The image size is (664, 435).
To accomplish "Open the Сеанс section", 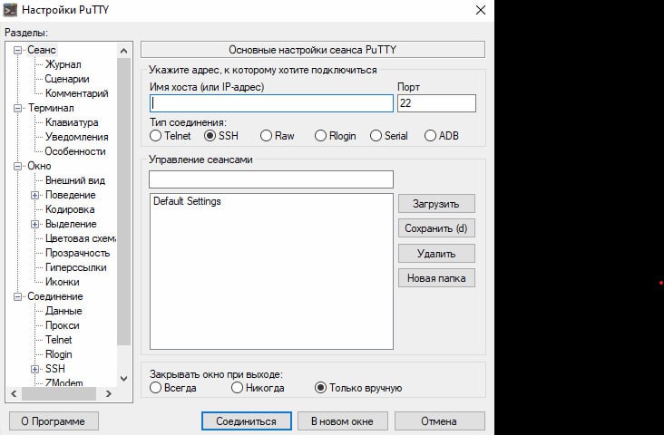I will pyautogui.click(x=42, y=50).
